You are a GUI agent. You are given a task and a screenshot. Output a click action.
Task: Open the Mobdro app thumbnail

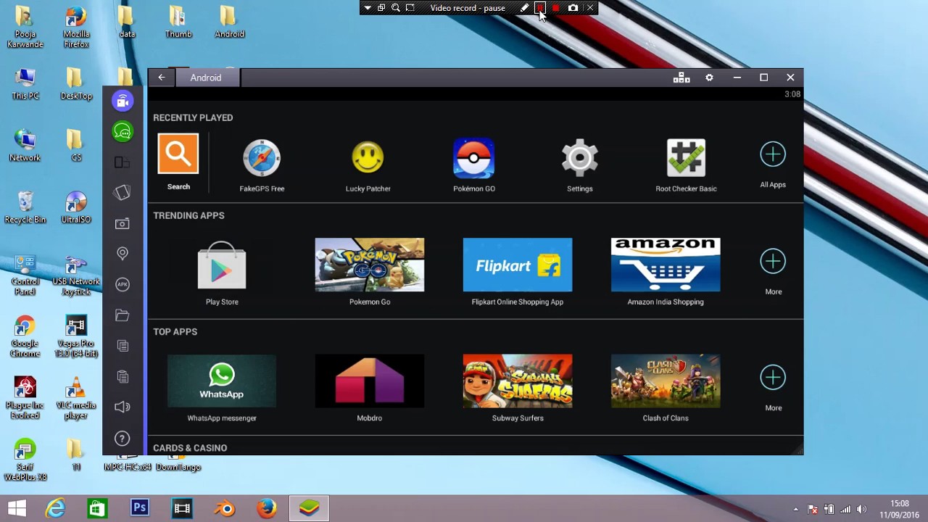click(370, 381)
